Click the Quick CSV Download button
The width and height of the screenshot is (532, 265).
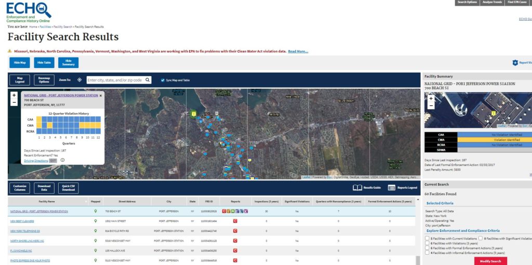tap(68, 188)
